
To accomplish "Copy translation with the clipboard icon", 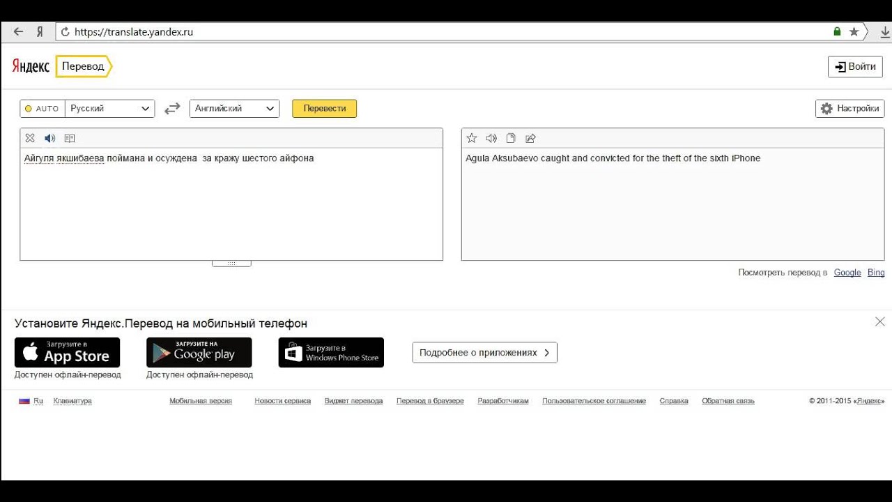I will coord(511,138).
